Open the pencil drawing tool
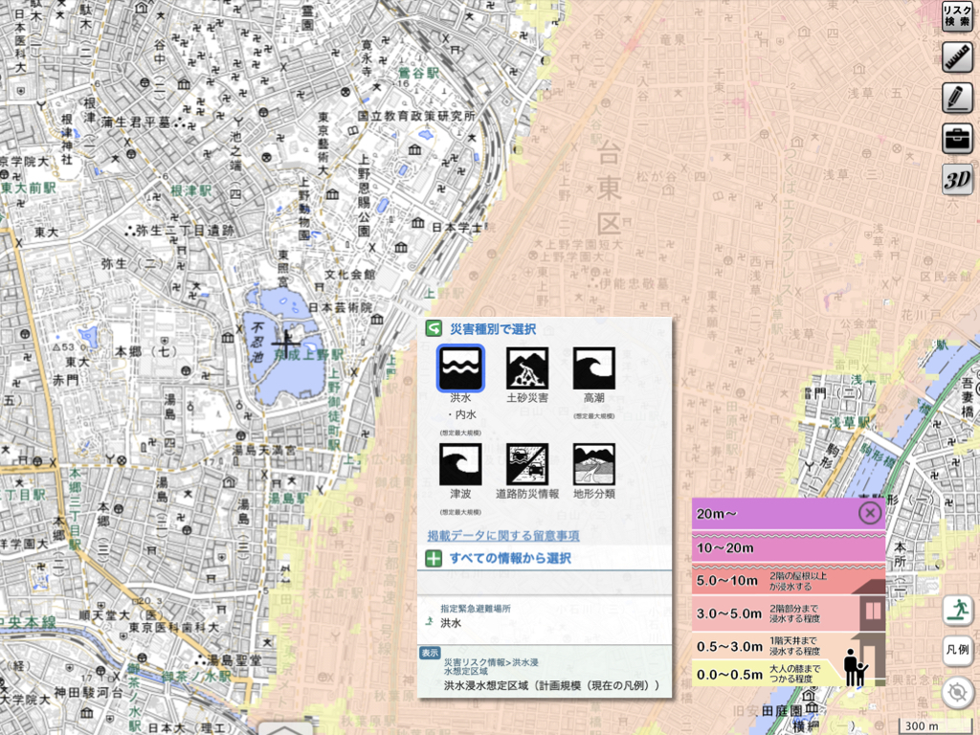The width and height of the screenshot is (980, 735). click(957, 98)
